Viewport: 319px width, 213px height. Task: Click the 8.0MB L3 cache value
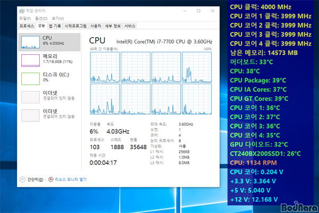(x=184, y=163)
